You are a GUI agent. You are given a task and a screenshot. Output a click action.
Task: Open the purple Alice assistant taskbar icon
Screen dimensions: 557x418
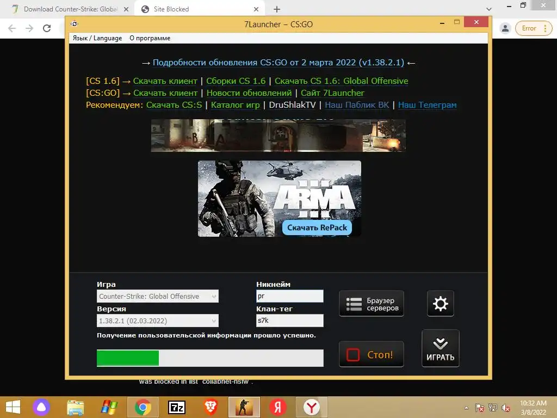click(x=41, y=407)
